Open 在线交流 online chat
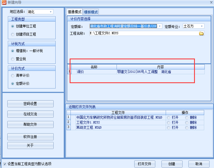 30,114
